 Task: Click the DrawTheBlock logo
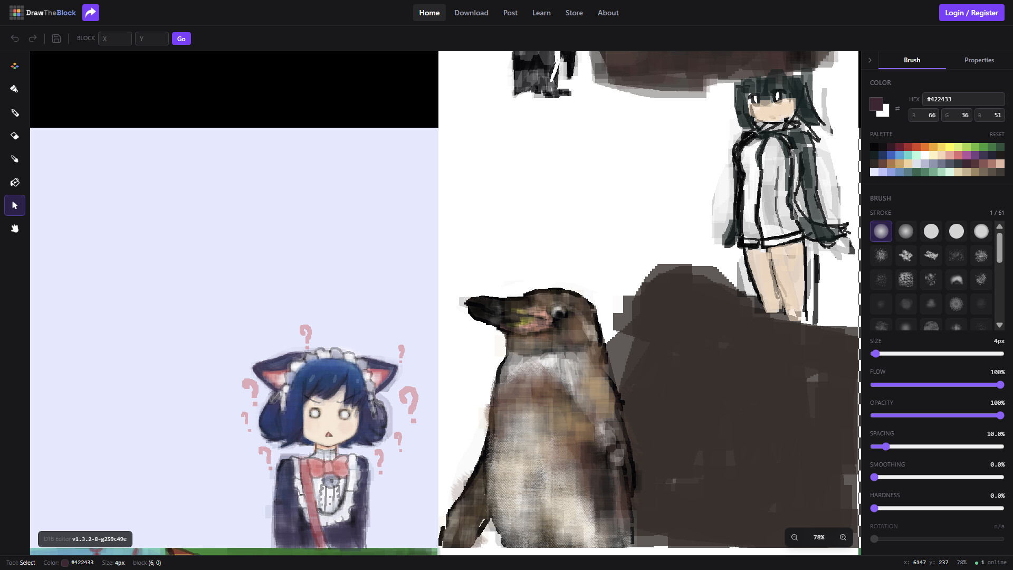pos(43,13)
